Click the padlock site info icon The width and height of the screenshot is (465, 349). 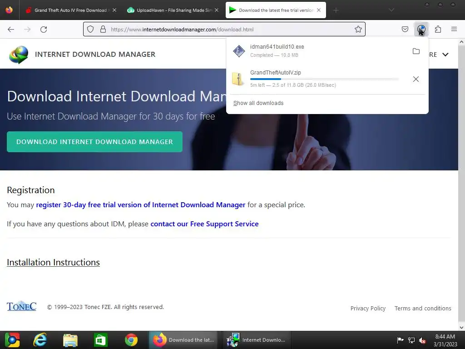[103, 29]
